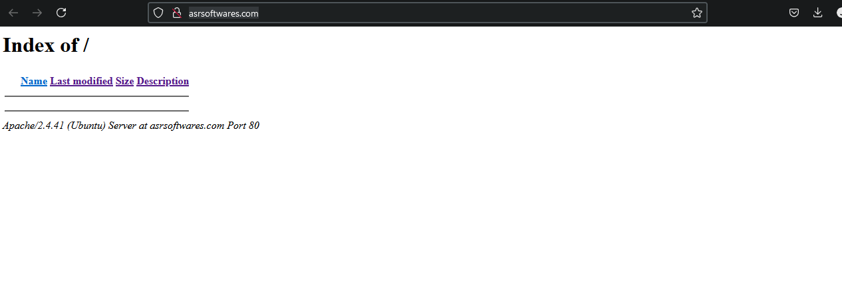Open the tracking protection shield icon
842x283 pixels.
(158, 13)
